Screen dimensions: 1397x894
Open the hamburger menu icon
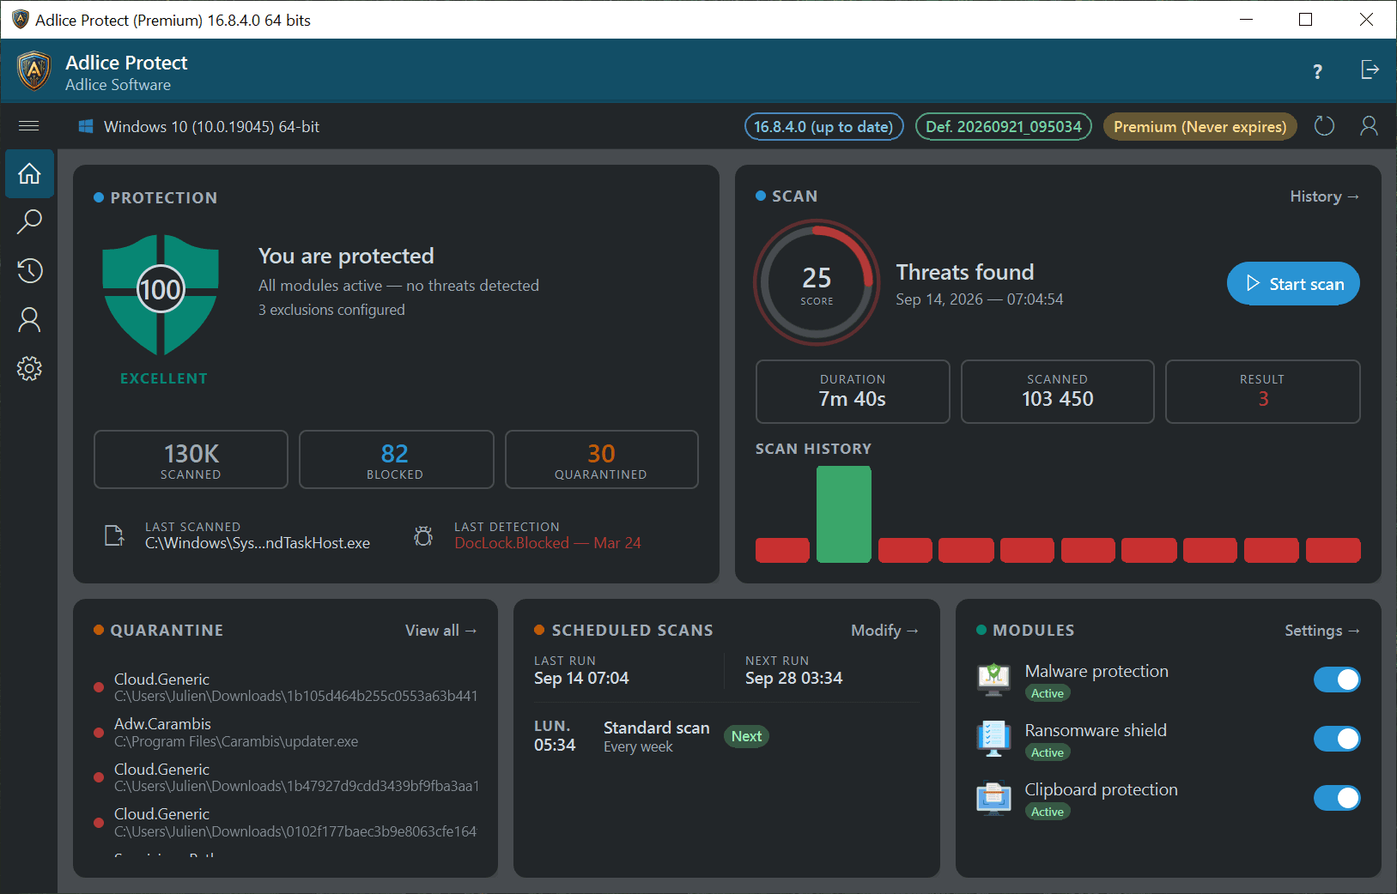(29, 126)
